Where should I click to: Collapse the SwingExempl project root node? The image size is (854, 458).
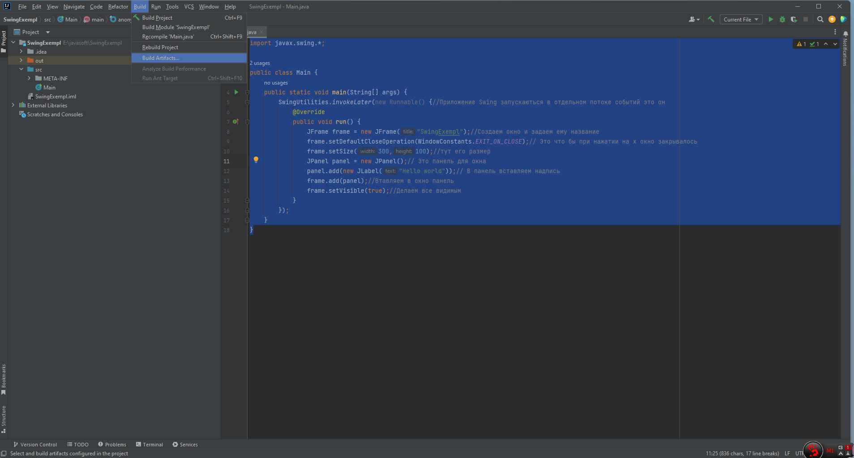pyautogui.click(x=13, y=42)
